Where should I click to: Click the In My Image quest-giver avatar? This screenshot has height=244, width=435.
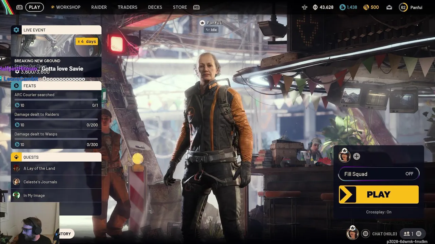(x=16, y=196)
